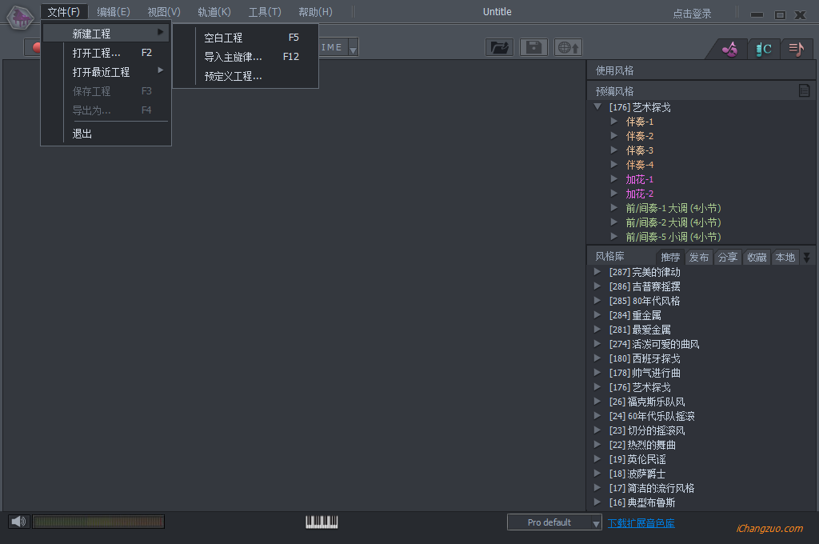819x544 pixels.
Task: Switch style library to 收藏 filter
Action: tap(757, 257)
